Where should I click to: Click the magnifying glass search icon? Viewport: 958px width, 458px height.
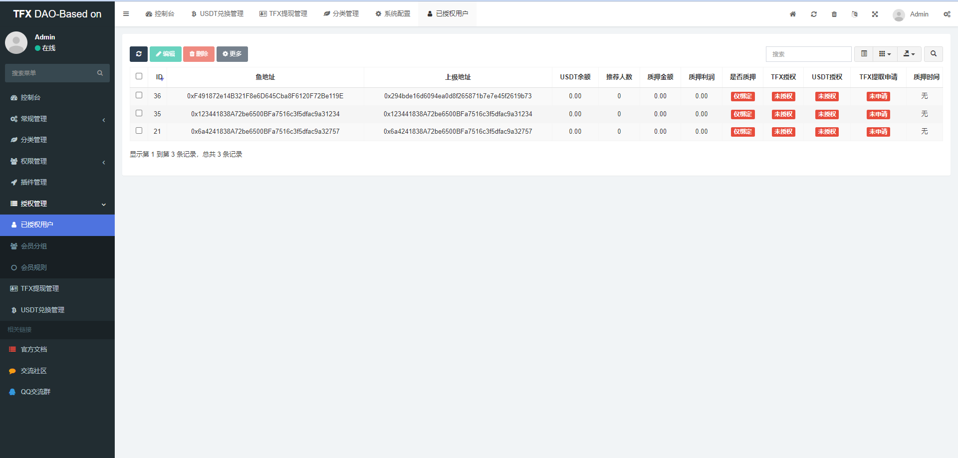[933, 54]
